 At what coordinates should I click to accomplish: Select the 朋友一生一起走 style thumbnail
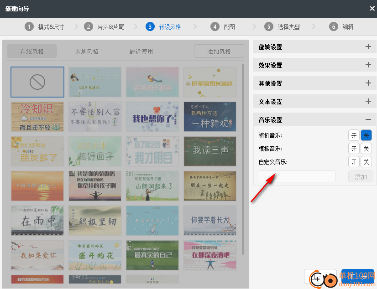click(x=210, y=186)
